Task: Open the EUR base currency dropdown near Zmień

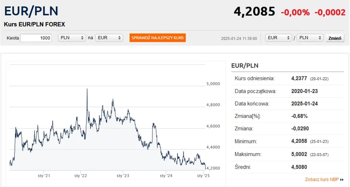Action: [278, 38]
